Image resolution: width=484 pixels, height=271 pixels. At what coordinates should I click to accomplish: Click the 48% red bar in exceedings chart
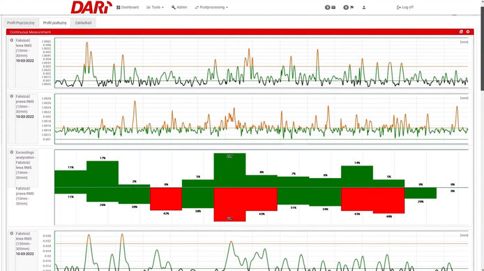388,200
